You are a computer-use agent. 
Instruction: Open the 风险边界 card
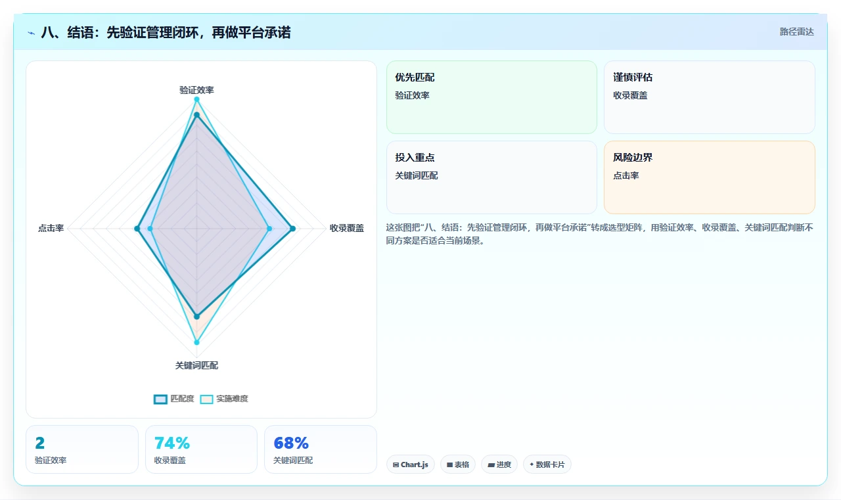[710, 177]
